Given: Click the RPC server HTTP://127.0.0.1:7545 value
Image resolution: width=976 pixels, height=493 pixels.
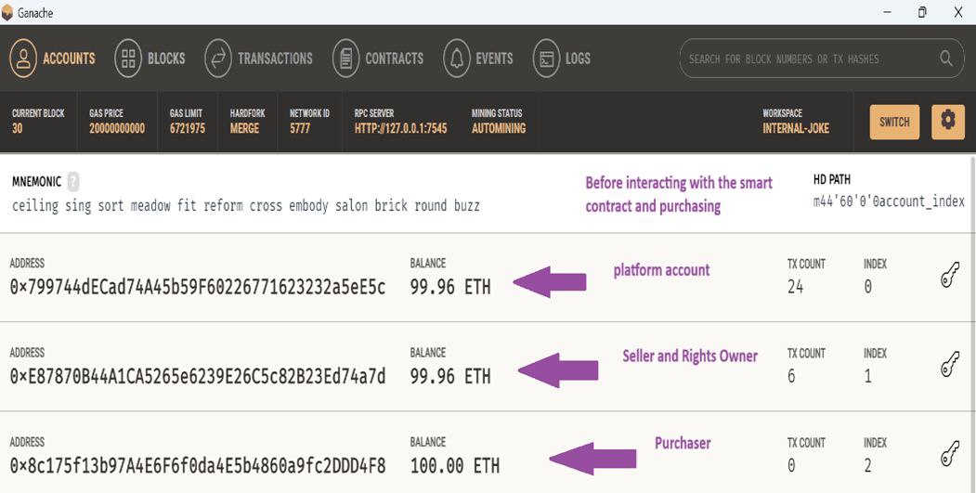Looking at the screenshot, I should point(401,129).
